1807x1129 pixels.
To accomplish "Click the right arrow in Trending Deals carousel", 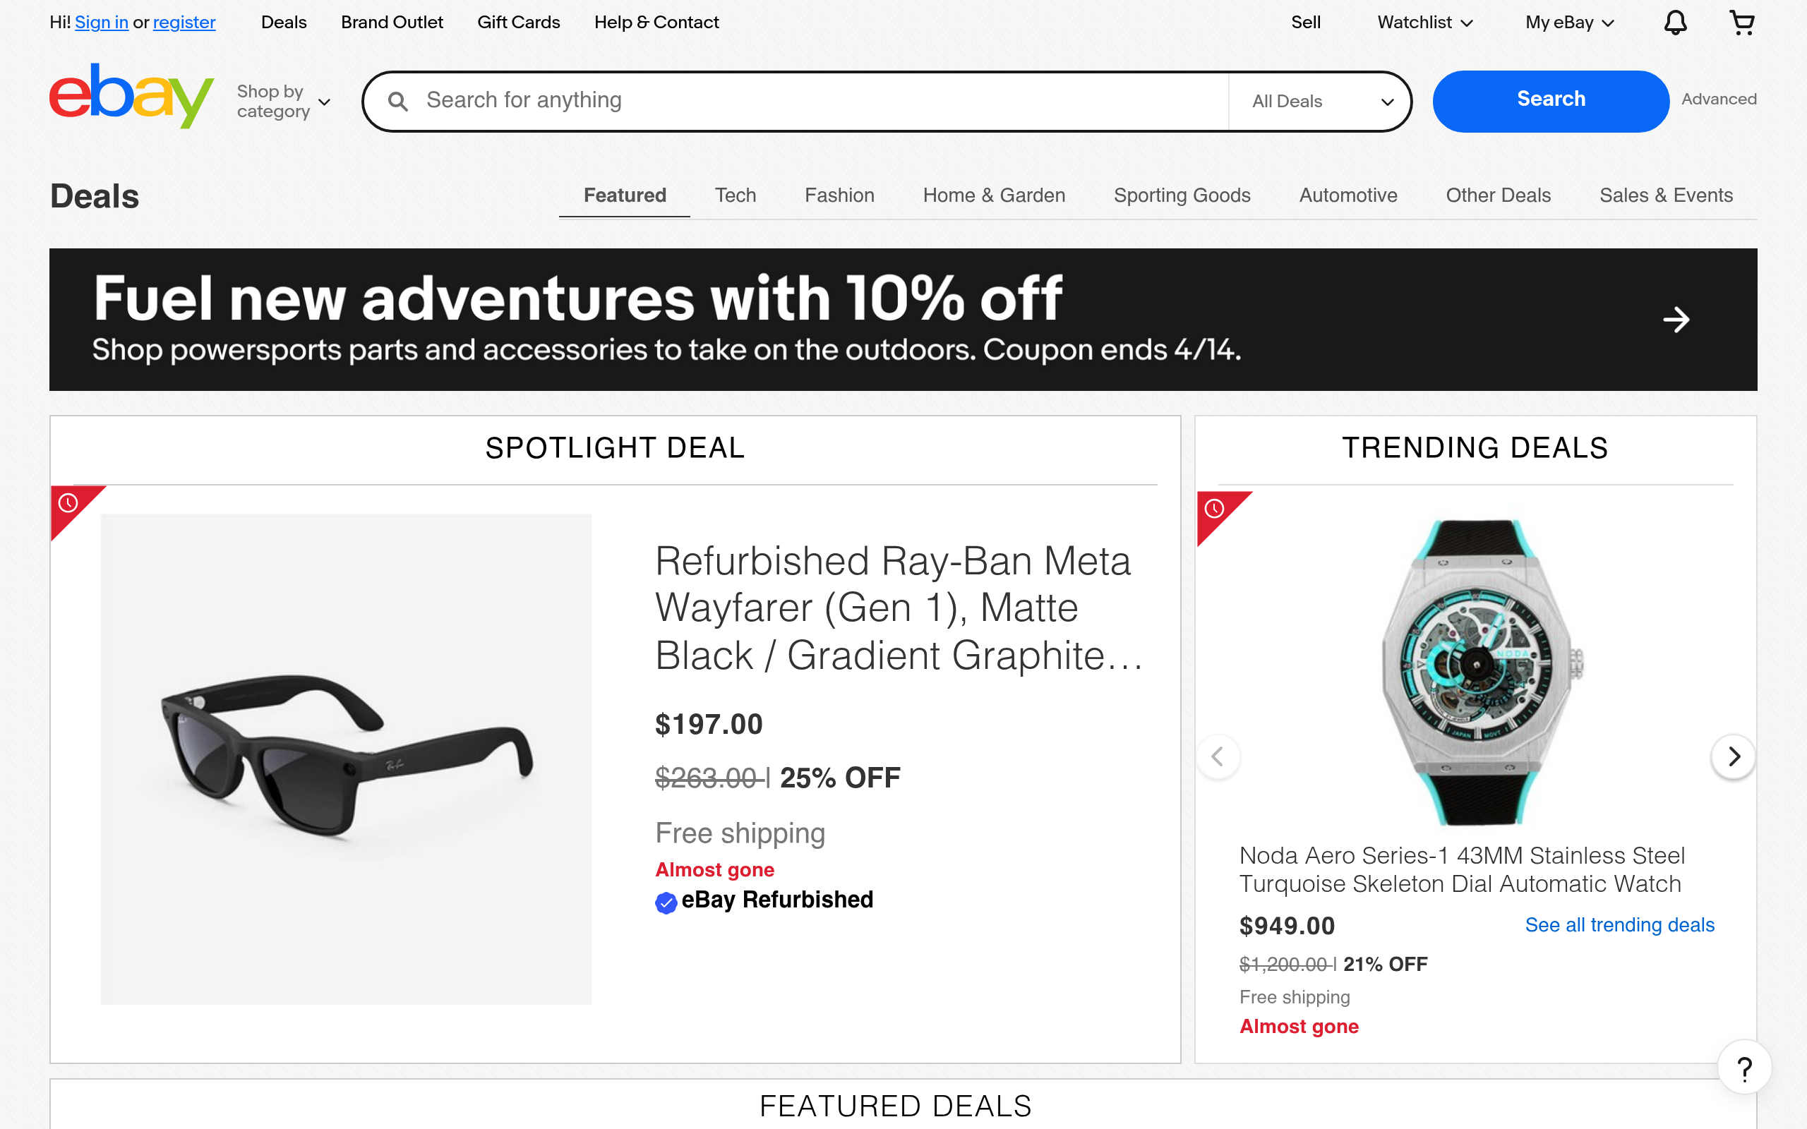I will [1734, 756].
